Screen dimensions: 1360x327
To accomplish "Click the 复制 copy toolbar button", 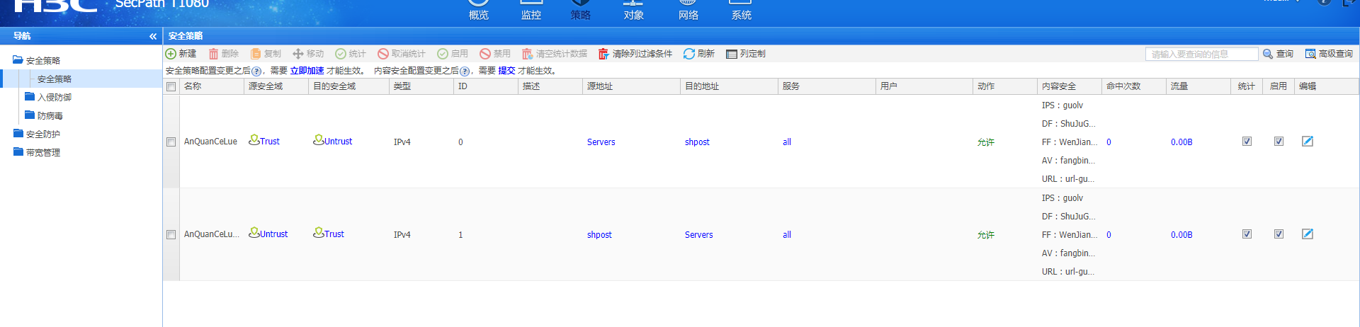I will pyautogui.click(x=266, y=54).
